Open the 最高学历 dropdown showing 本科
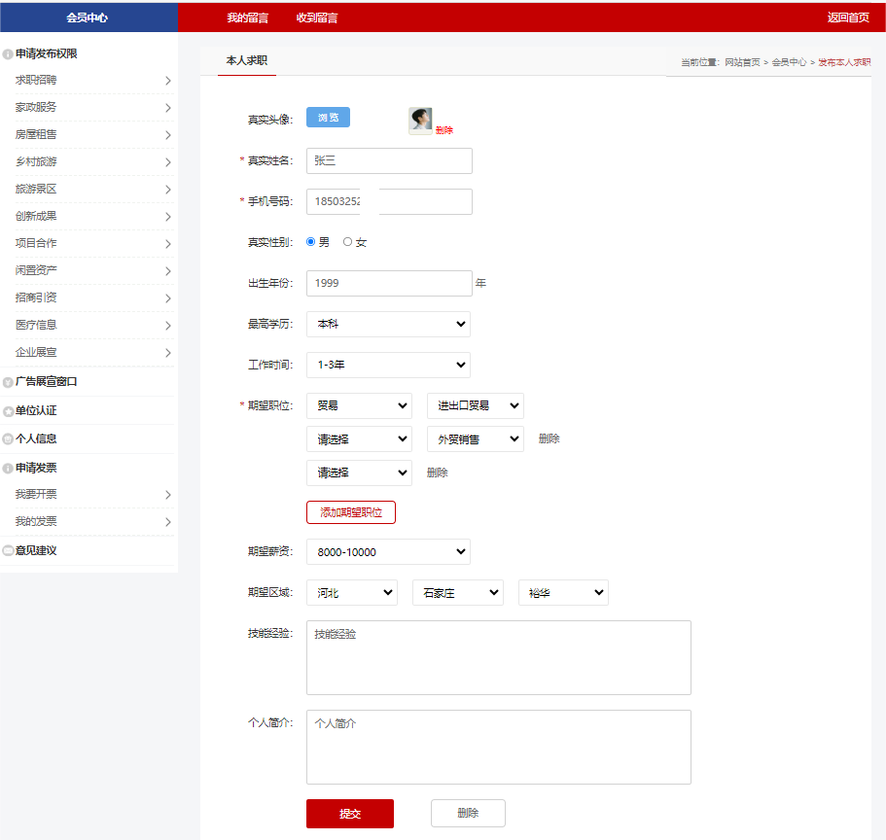 388,324
